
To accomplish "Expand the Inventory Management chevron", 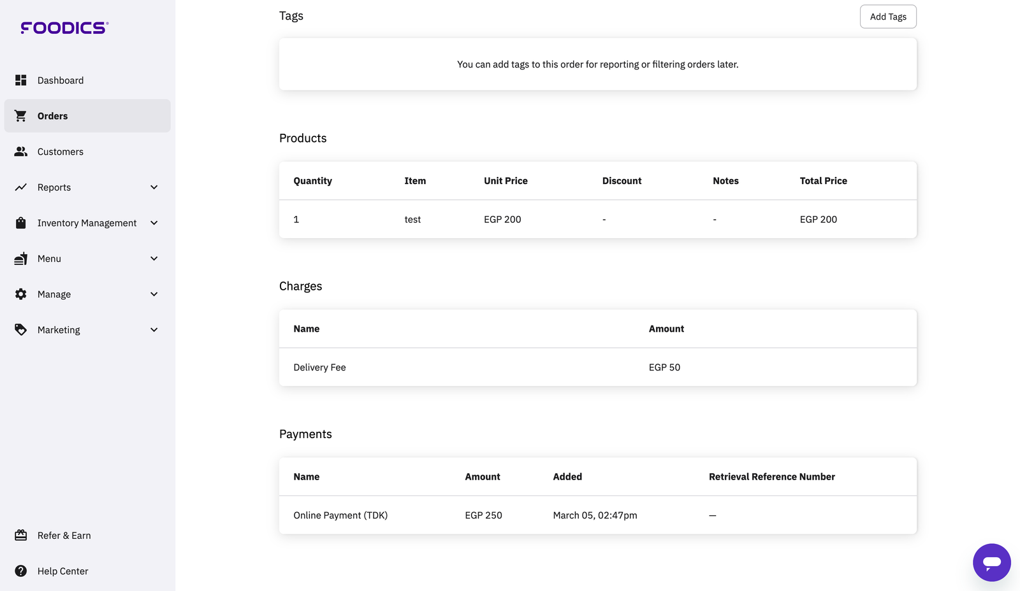I will click(154, 223).
